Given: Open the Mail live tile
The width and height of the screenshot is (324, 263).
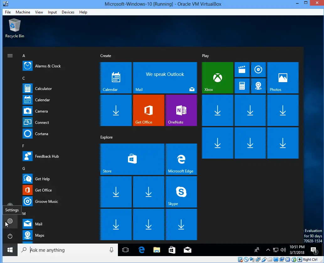Looking at the screenshot, I should click(165, 78).
